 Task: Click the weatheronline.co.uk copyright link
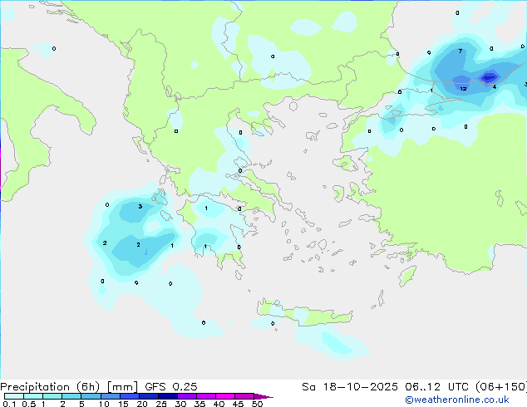[x=457, y=400]
